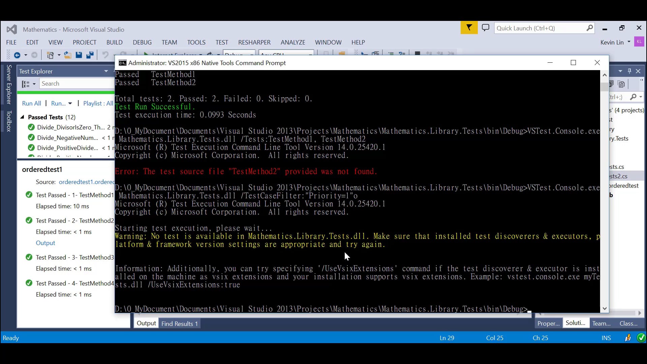Viewport: 647px width, 364px height.
Task: Toggle the pushpin on Solution Explorer panel
Action: [x=629, y=71]
